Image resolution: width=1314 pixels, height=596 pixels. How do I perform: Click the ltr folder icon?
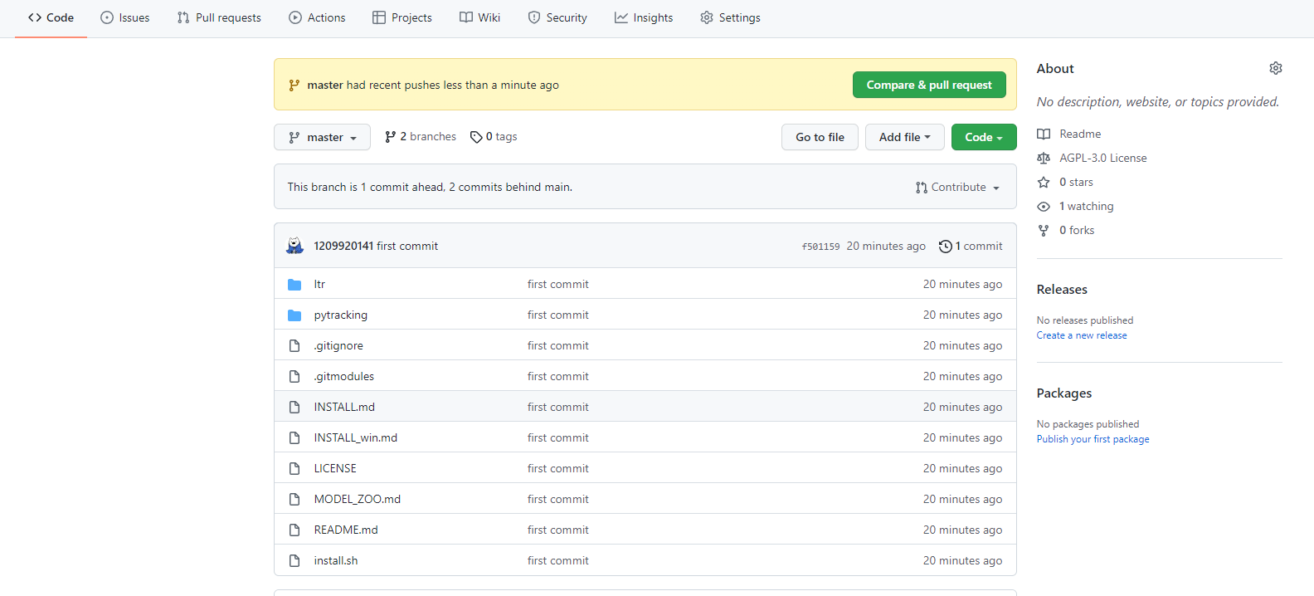click(x=294, y=284)
